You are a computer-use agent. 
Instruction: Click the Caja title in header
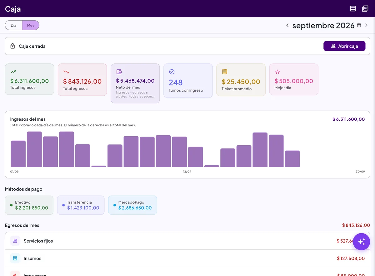(x=13, y=9)
